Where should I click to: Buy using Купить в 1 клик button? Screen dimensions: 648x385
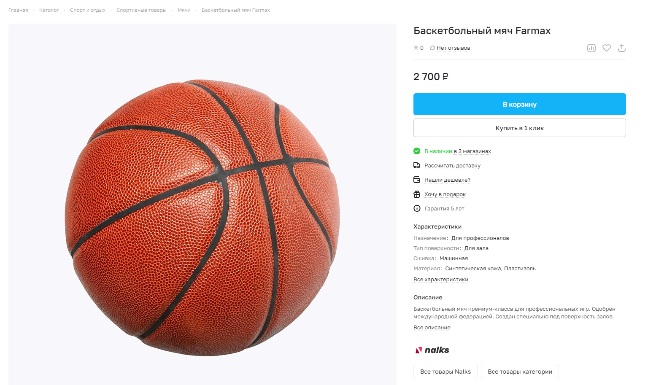click(520, 128)
